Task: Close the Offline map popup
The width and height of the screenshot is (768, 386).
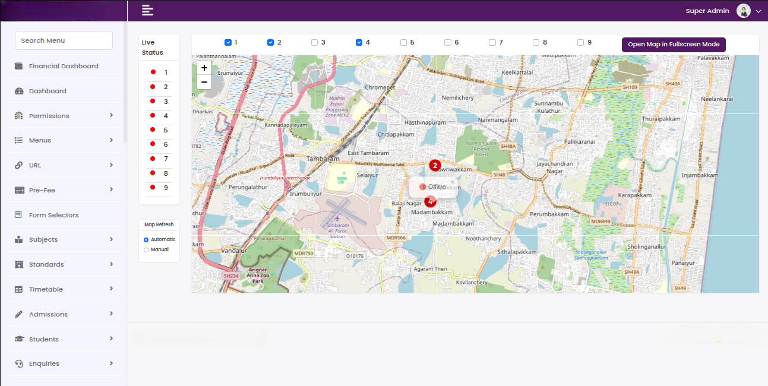Action: pos(452,182)
